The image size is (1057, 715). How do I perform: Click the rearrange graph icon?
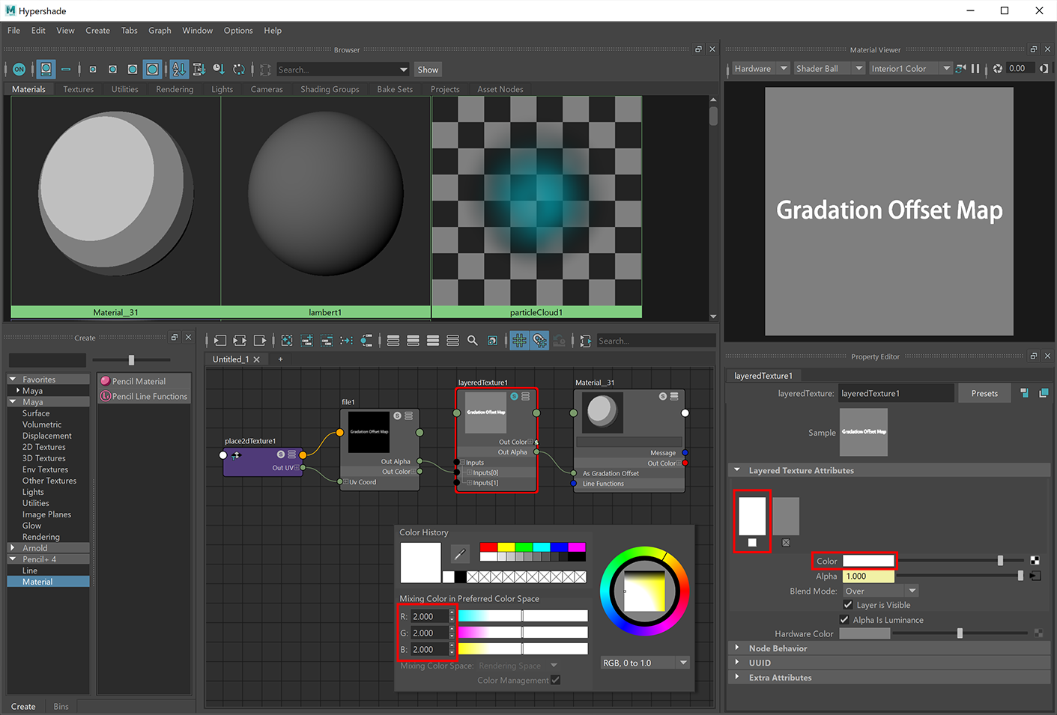(x=347, y=341)
